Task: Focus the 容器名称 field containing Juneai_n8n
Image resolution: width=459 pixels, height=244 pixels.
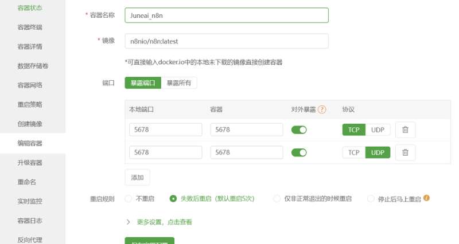Action: pos(227,15)
